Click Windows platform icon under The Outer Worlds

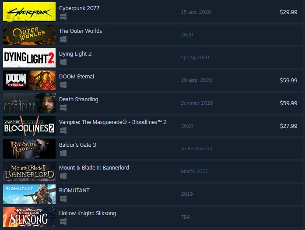(63, 39)
